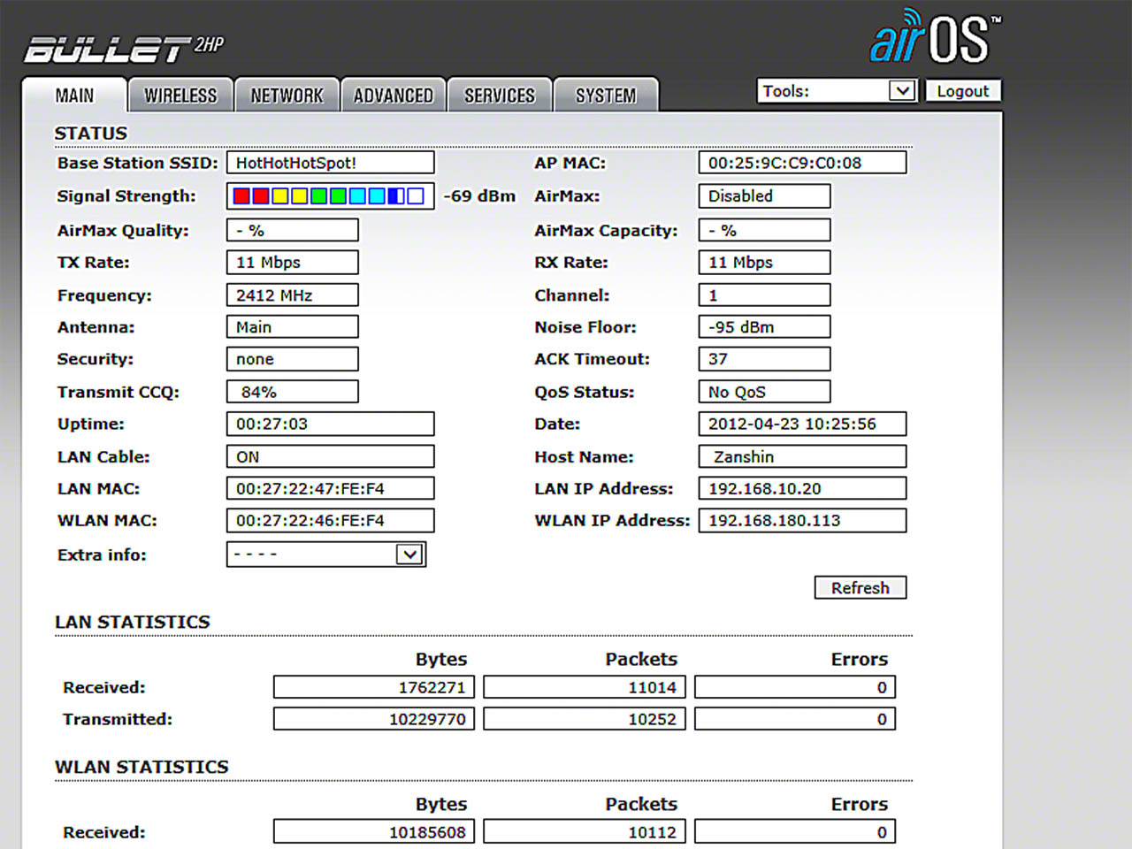Switch to the Wireless tab
This screenshot has height=849, width=1132.
click(180, 96)
